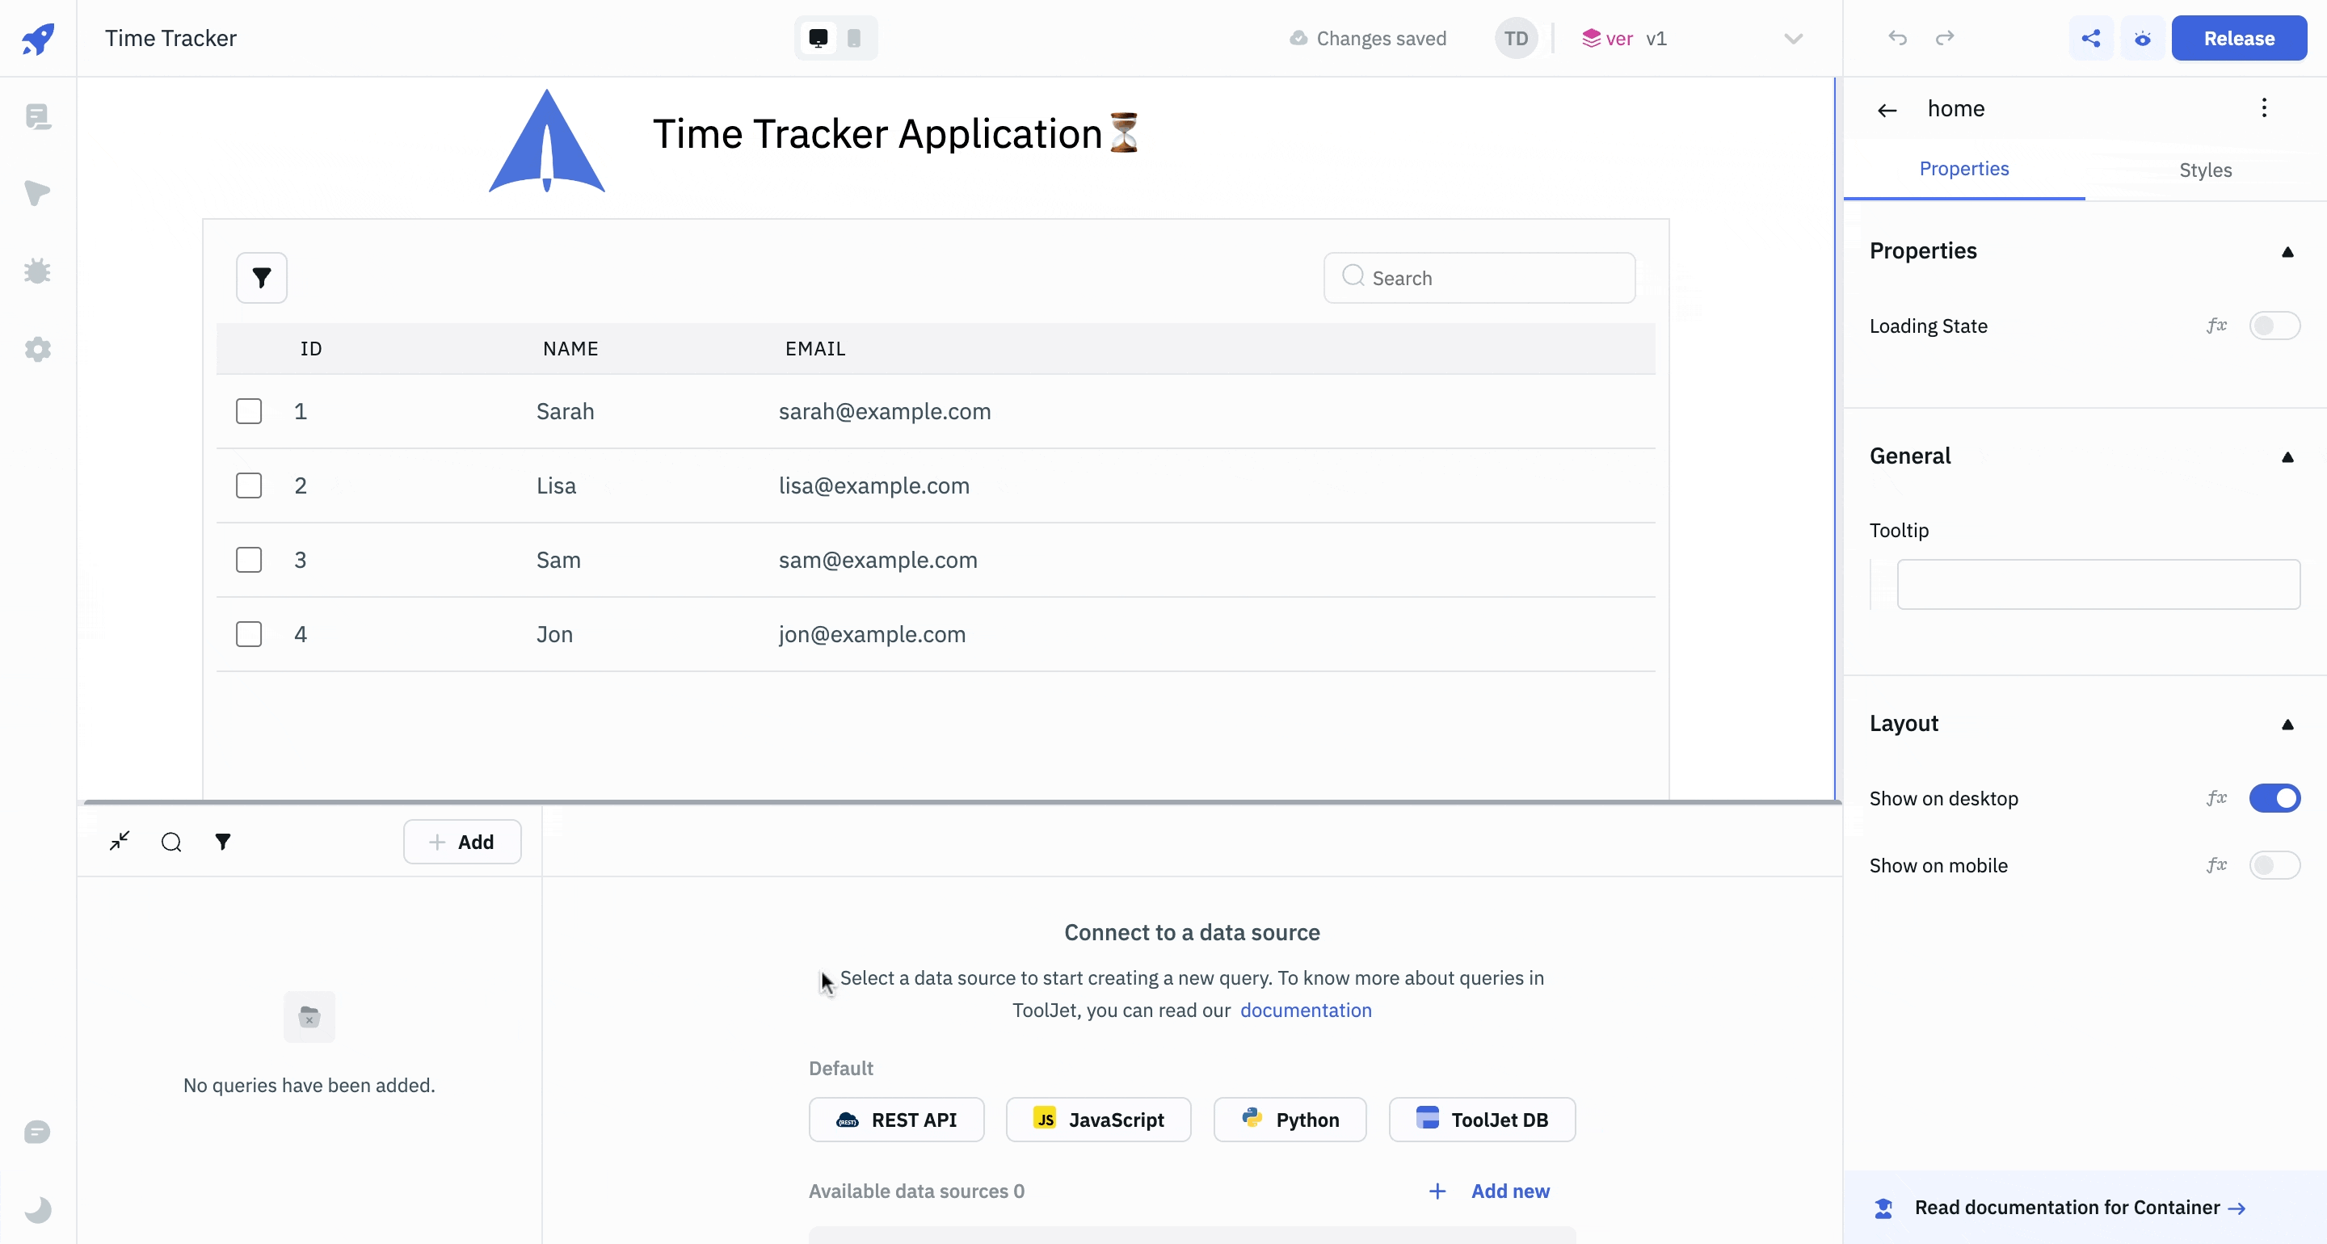Click the share icon button

point(2090,38)
